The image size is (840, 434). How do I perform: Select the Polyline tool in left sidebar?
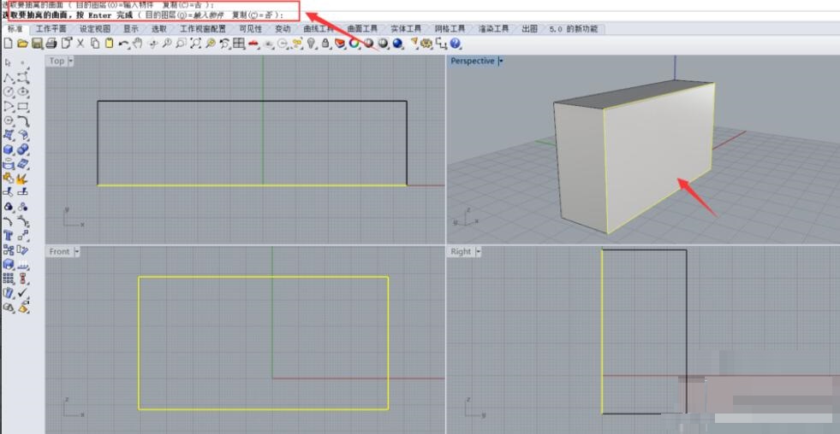[9, 77]
